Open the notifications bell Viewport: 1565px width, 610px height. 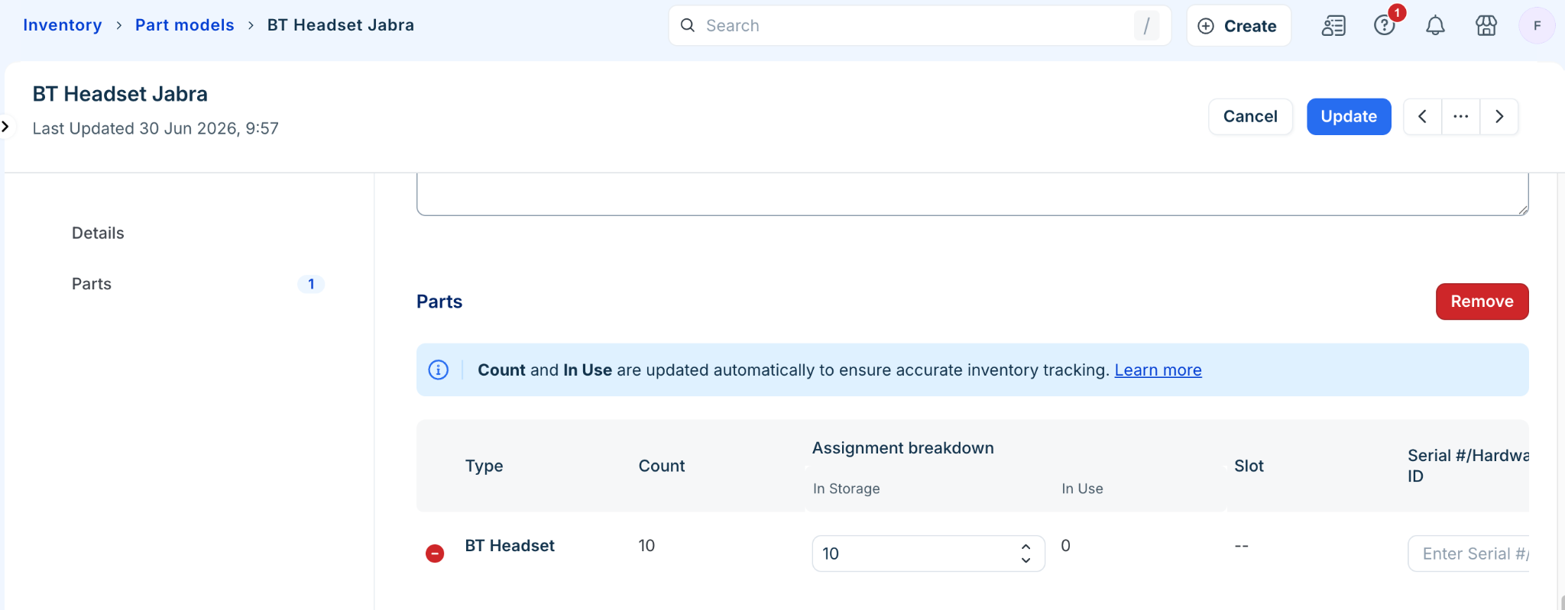click(x=1435, y=26)
